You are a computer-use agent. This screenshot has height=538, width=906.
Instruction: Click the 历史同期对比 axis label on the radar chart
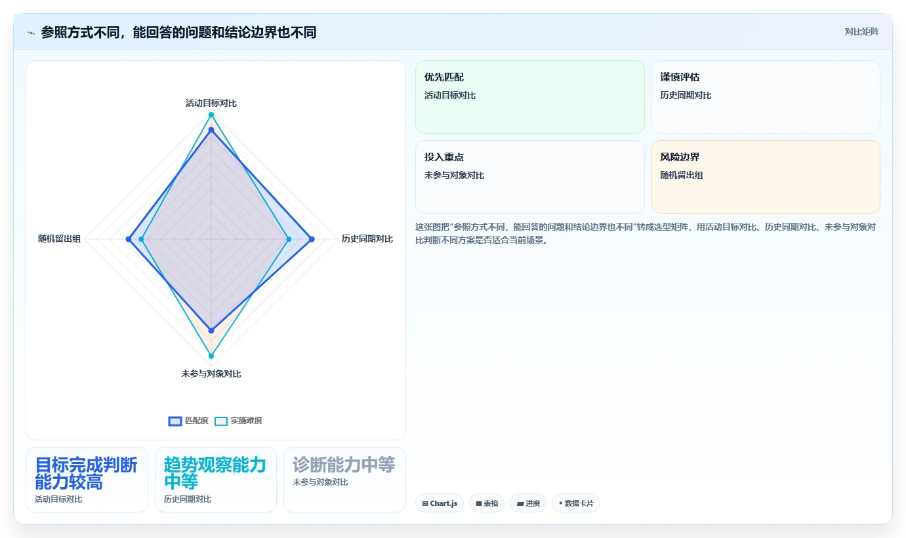pos(367,239)
